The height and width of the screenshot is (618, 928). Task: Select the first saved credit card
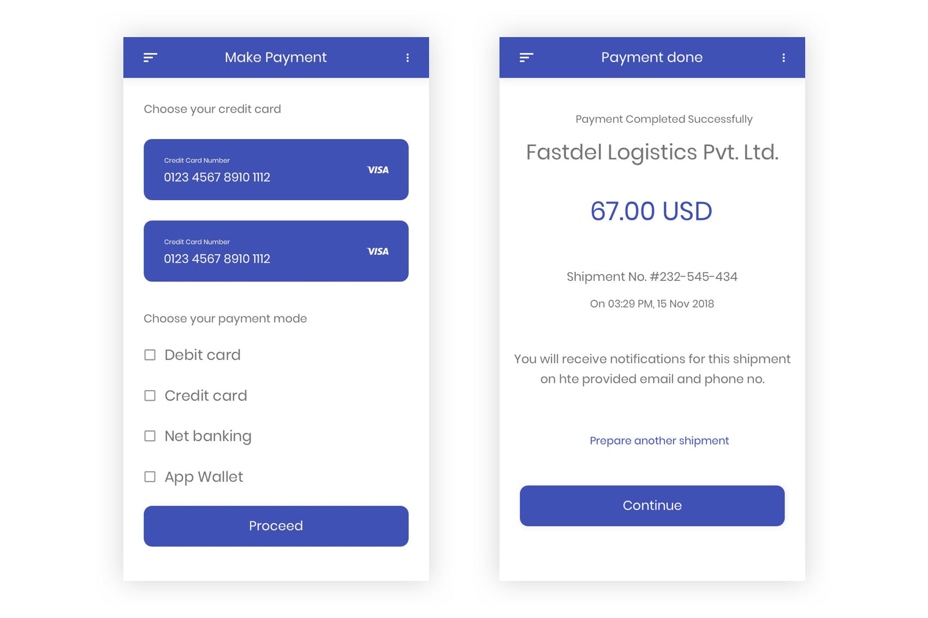coord(276,170)
